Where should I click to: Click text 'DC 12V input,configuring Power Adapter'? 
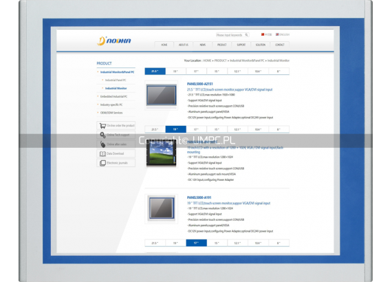[210, 180]
